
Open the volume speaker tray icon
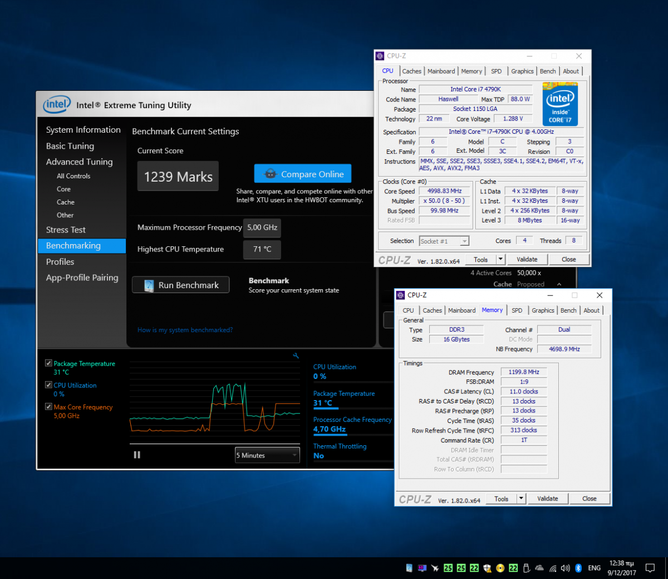click(566, 568)
